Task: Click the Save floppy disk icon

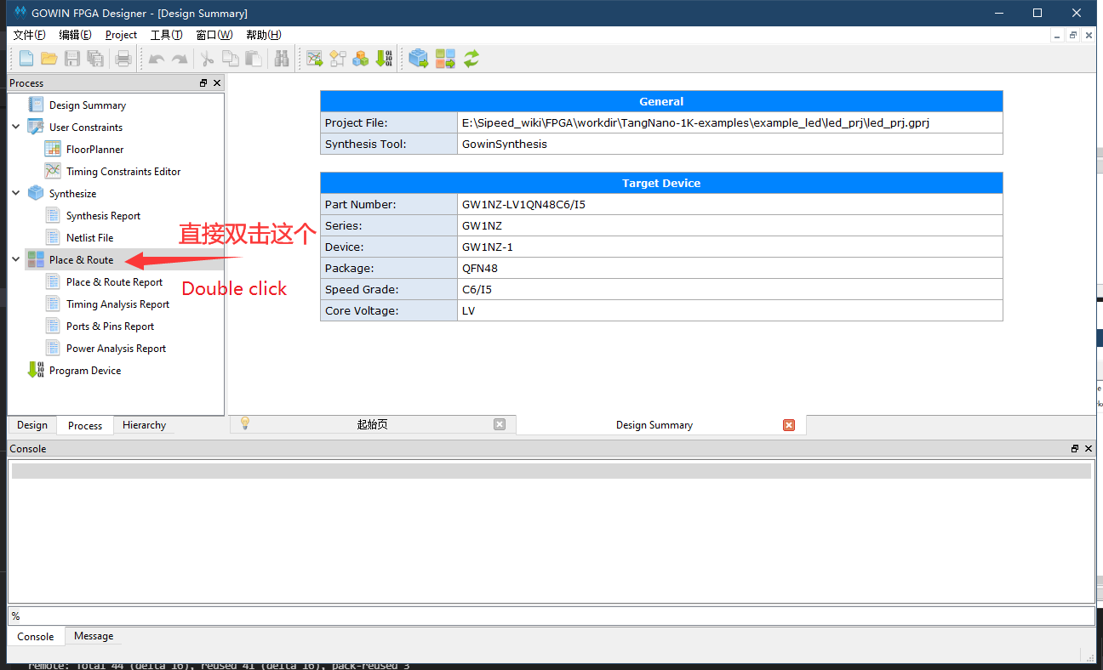Action: pyautogui.click(x=72, y=59)
